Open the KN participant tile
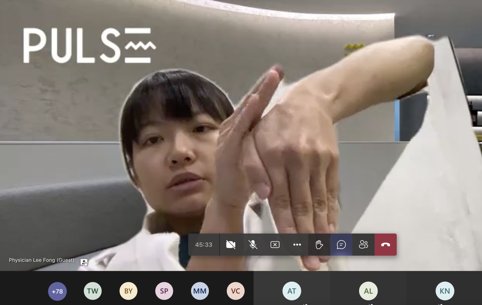Image resolution: width=482 pixels, height=305 pixels. [445, 291]
